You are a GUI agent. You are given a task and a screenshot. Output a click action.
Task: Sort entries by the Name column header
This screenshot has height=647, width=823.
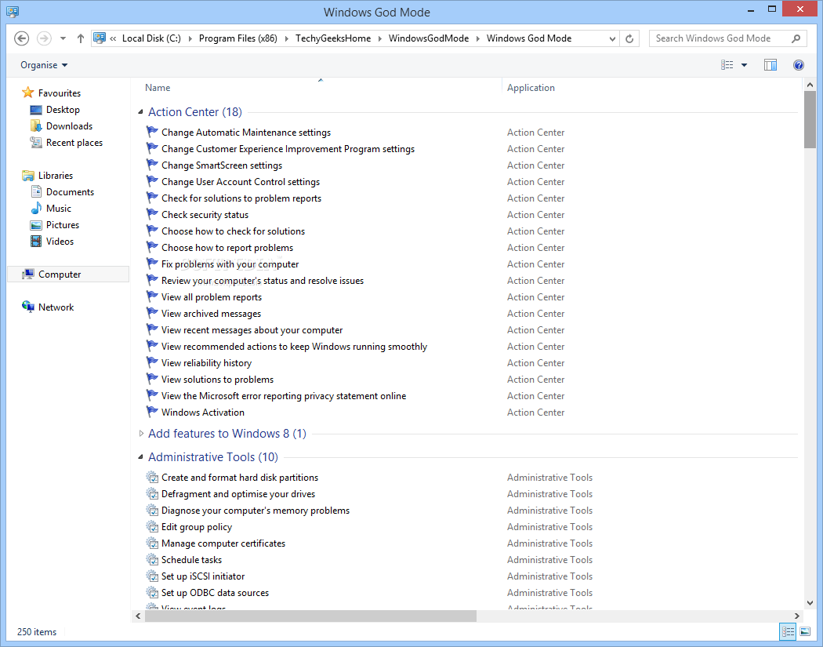pos(157,87)
